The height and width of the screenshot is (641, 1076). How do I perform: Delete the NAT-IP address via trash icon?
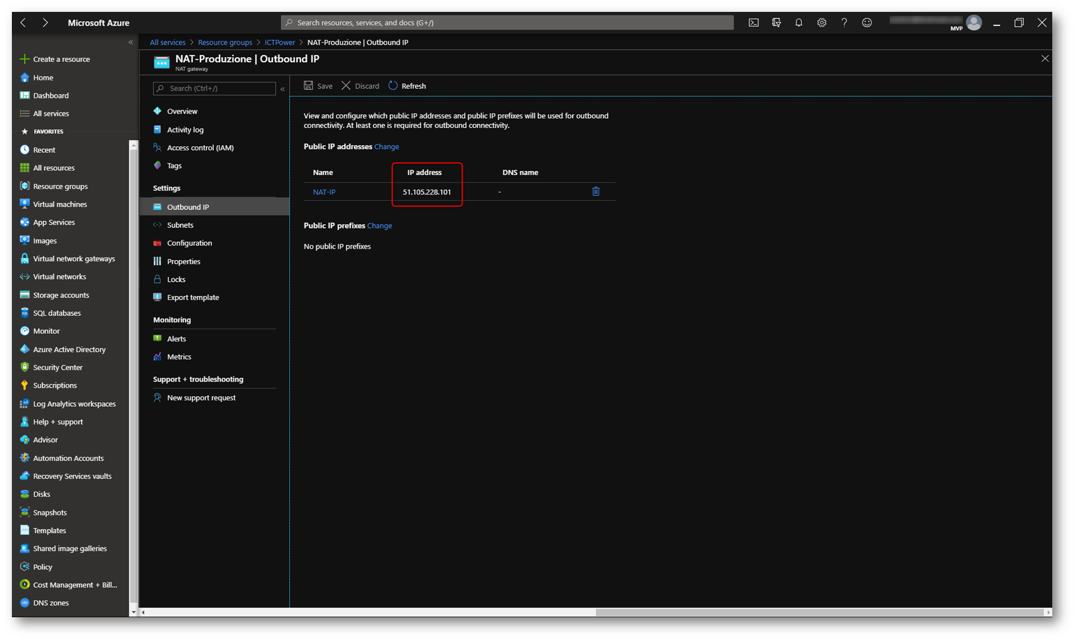pyautogui.click(x=595, y=191)
